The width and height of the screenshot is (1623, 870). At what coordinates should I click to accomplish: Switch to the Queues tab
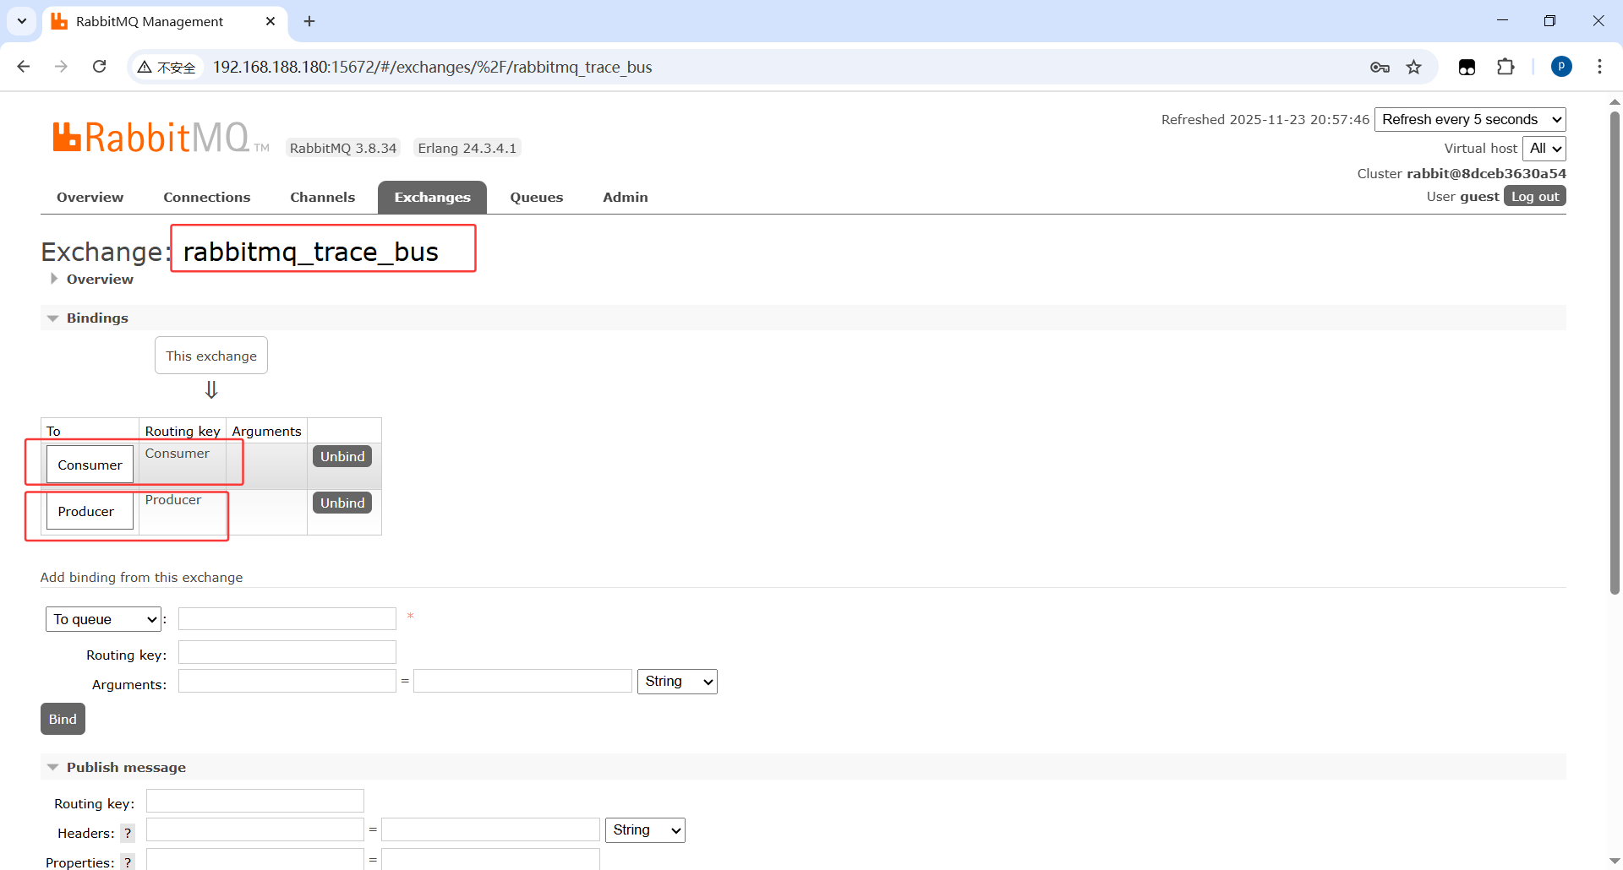pos(536,197)
